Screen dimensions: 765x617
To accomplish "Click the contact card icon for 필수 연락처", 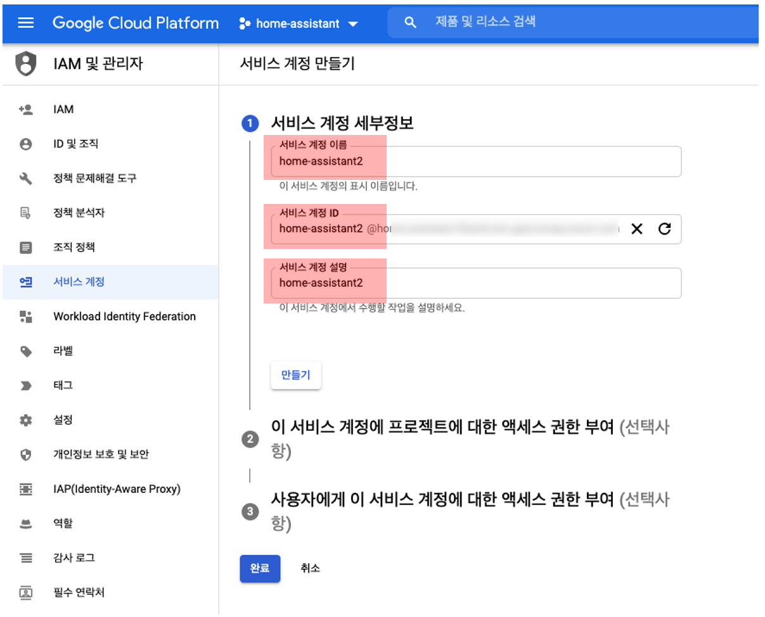I will 26,593.
